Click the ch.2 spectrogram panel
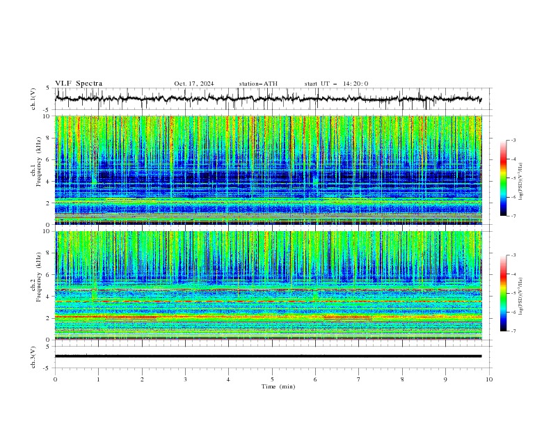 [269, 285]
